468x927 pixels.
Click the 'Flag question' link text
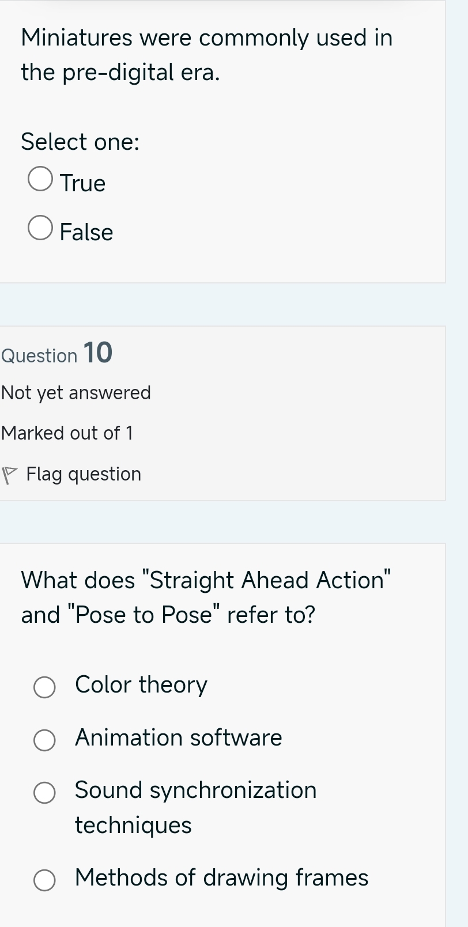click(x=84, y=474)
